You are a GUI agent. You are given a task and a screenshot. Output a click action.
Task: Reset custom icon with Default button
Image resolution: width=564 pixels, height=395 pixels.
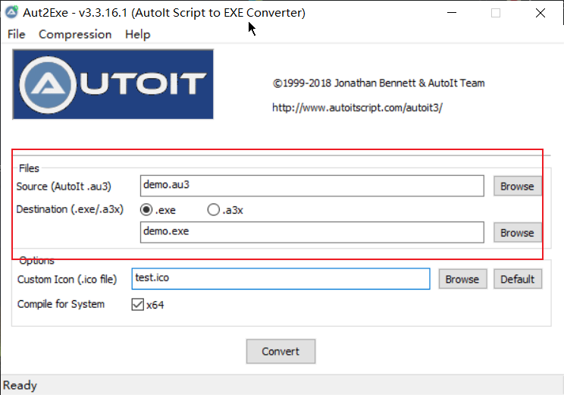coord(518,279)
